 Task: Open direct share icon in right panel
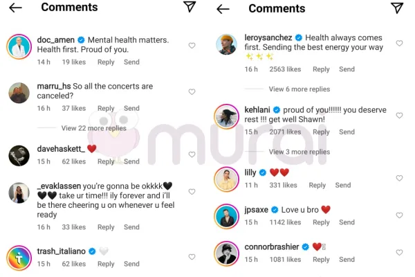[x=397, y=8]
